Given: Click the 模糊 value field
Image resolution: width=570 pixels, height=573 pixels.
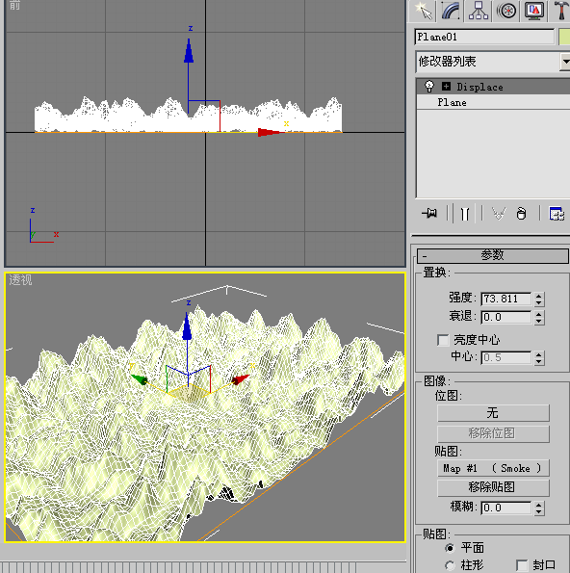Looking at the screenshot, I should 506,508.
